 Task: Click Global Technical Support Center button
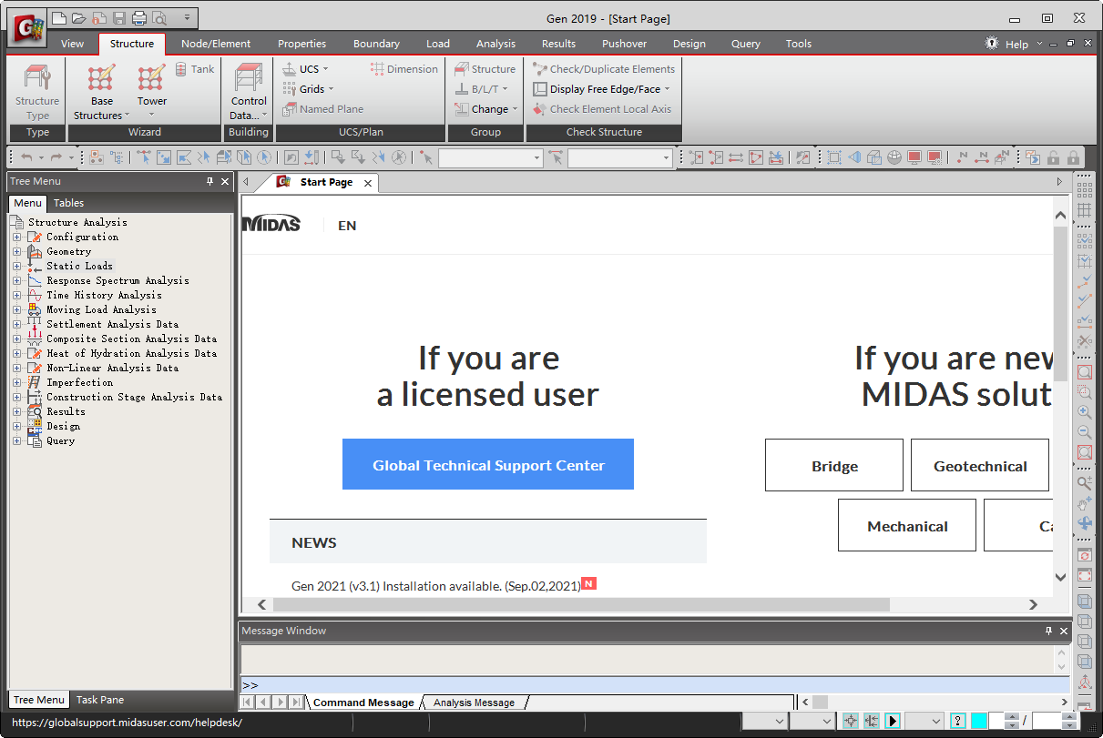488,465
